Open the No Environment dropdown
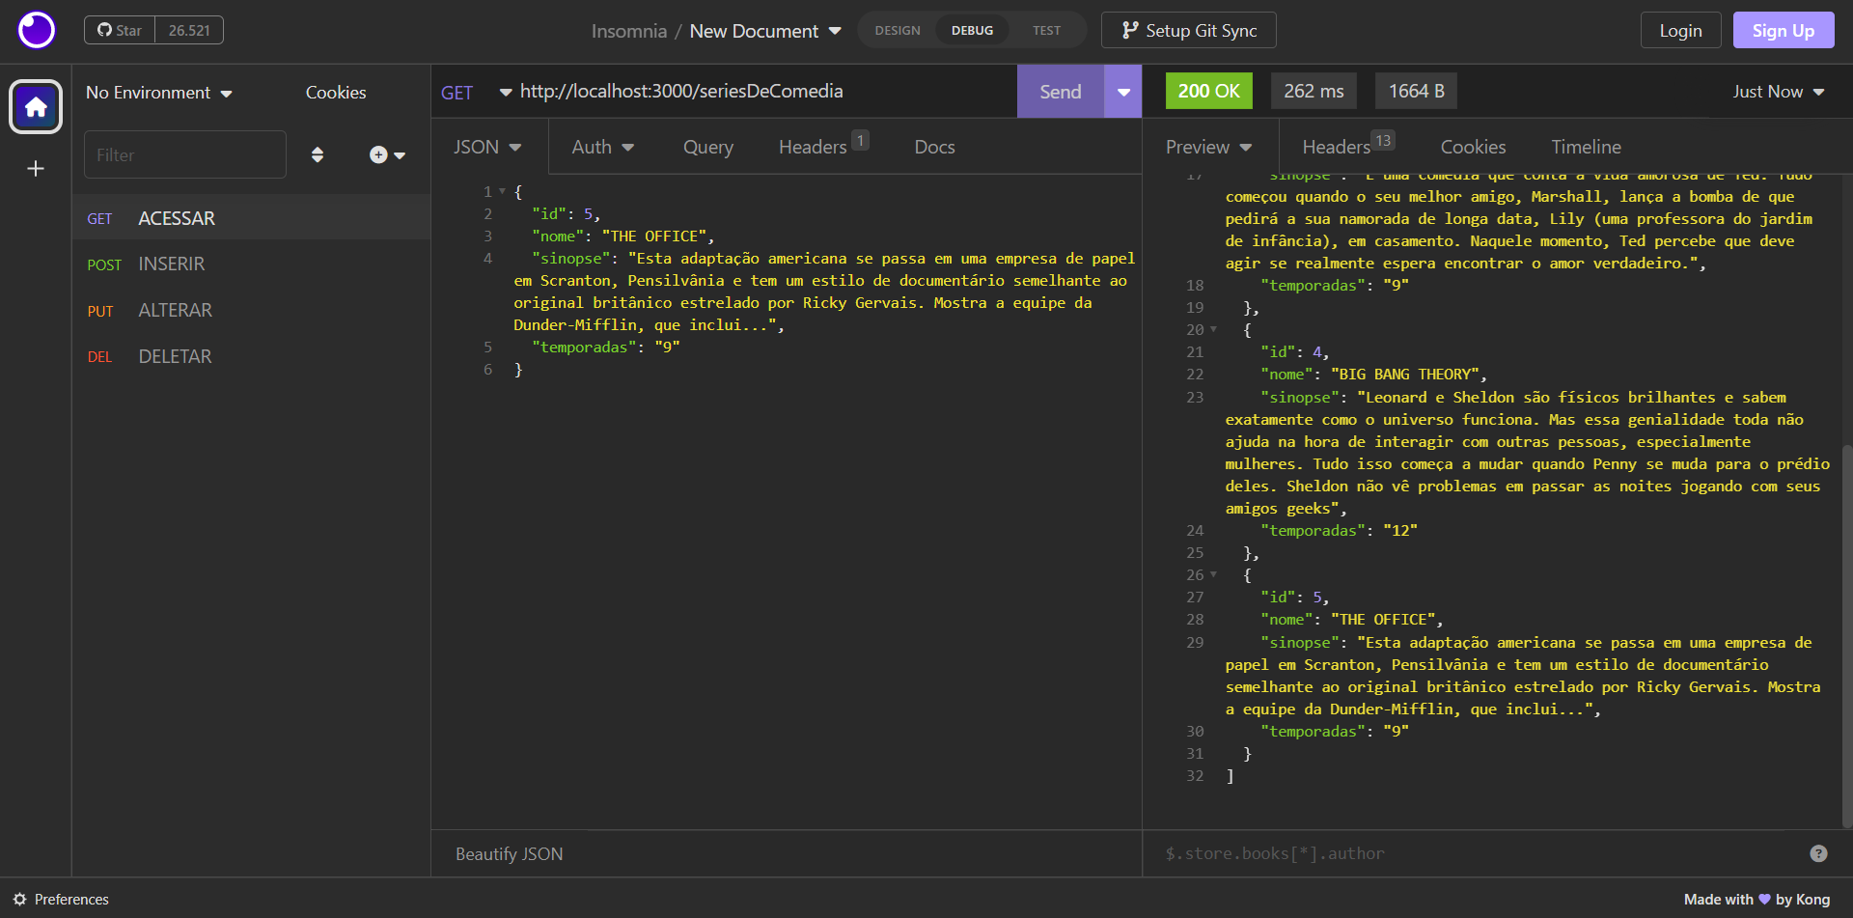The height and width of the screenshot is (918, 1853). (159, 93)
